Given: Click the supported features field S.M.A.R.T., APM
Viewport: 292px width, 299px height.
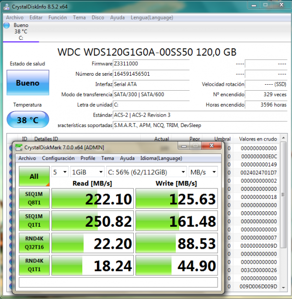Looking at the screenshot, I should pyautogui.click(x=200, y=126).
